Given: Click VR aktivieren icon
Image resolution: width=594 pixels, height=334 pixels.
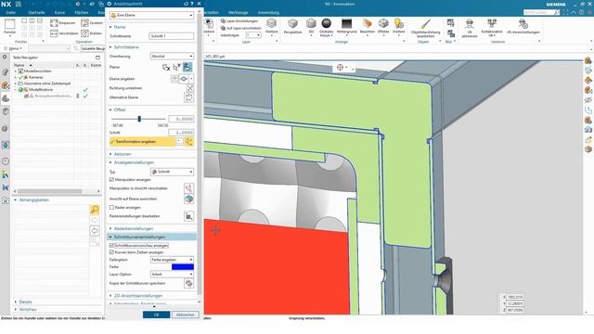Looking at the screenshot, I should 470,24.
